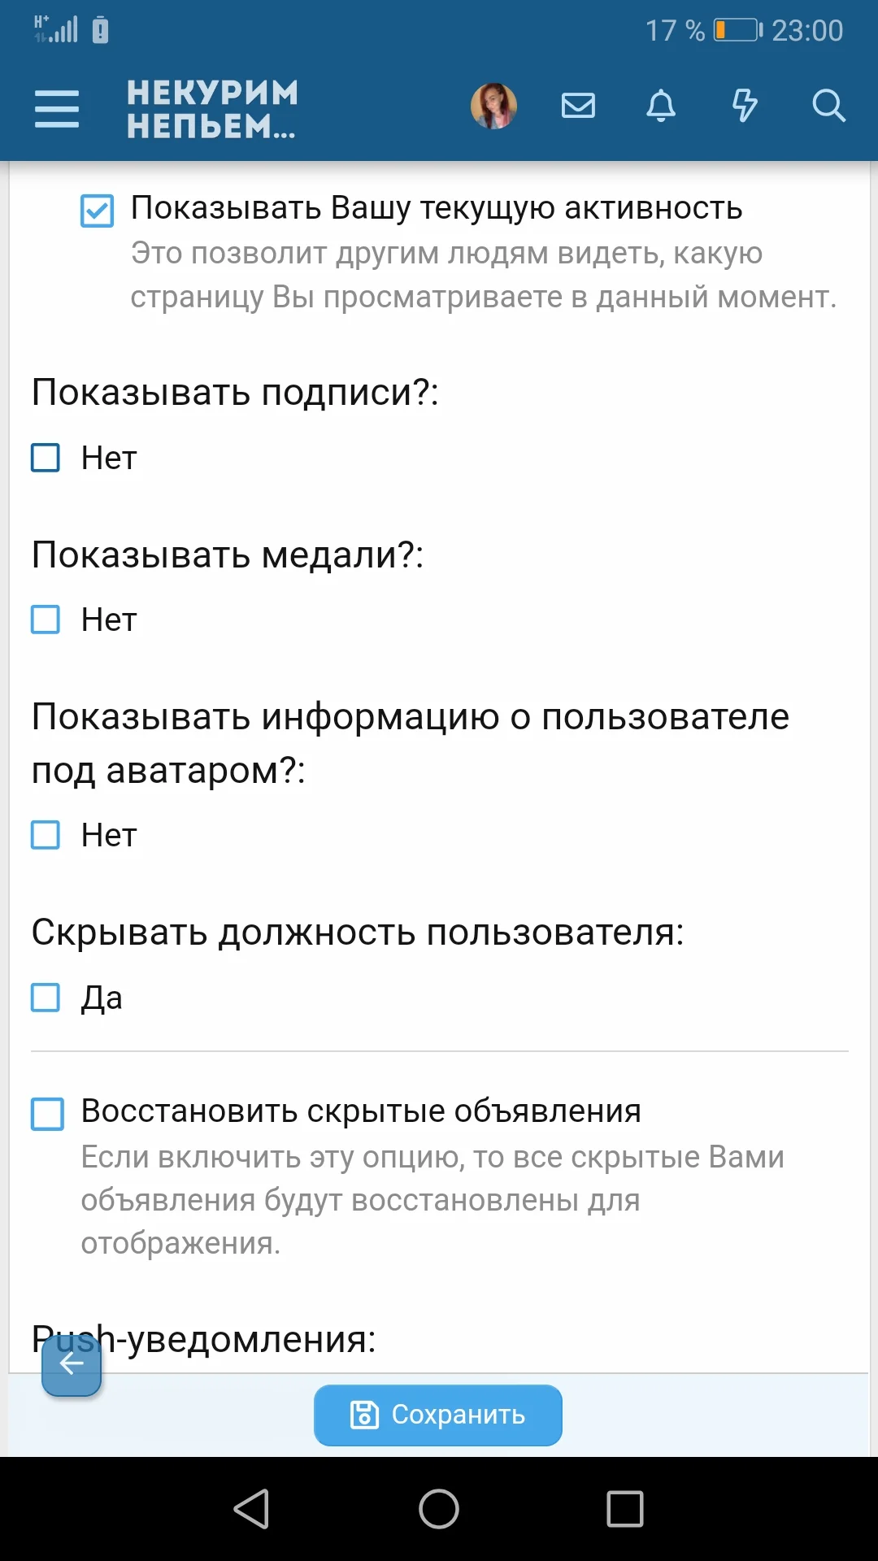Check 'Восстановить скрытые объявления' option
The height and width of the screenshot is (1561, 878).
pyautogui.click(x=47, y=1114)
